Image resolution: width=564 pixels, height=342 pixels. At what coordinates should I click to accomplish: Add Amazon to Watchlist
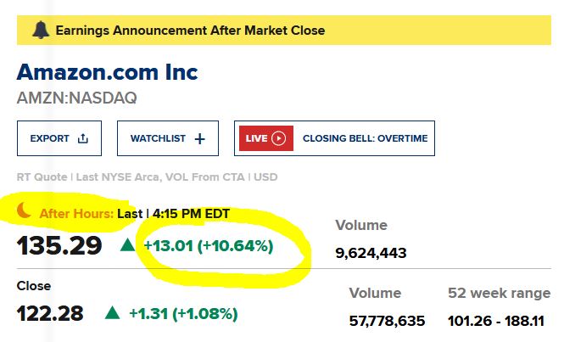click(168, 138)
